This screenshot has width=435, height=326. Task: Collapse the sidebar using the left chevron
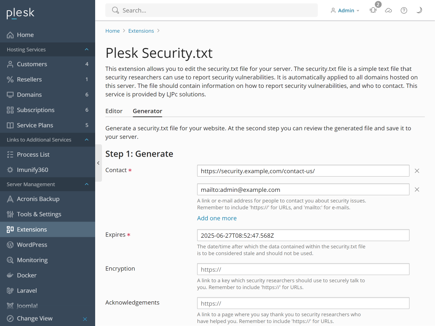click(98, 163)
